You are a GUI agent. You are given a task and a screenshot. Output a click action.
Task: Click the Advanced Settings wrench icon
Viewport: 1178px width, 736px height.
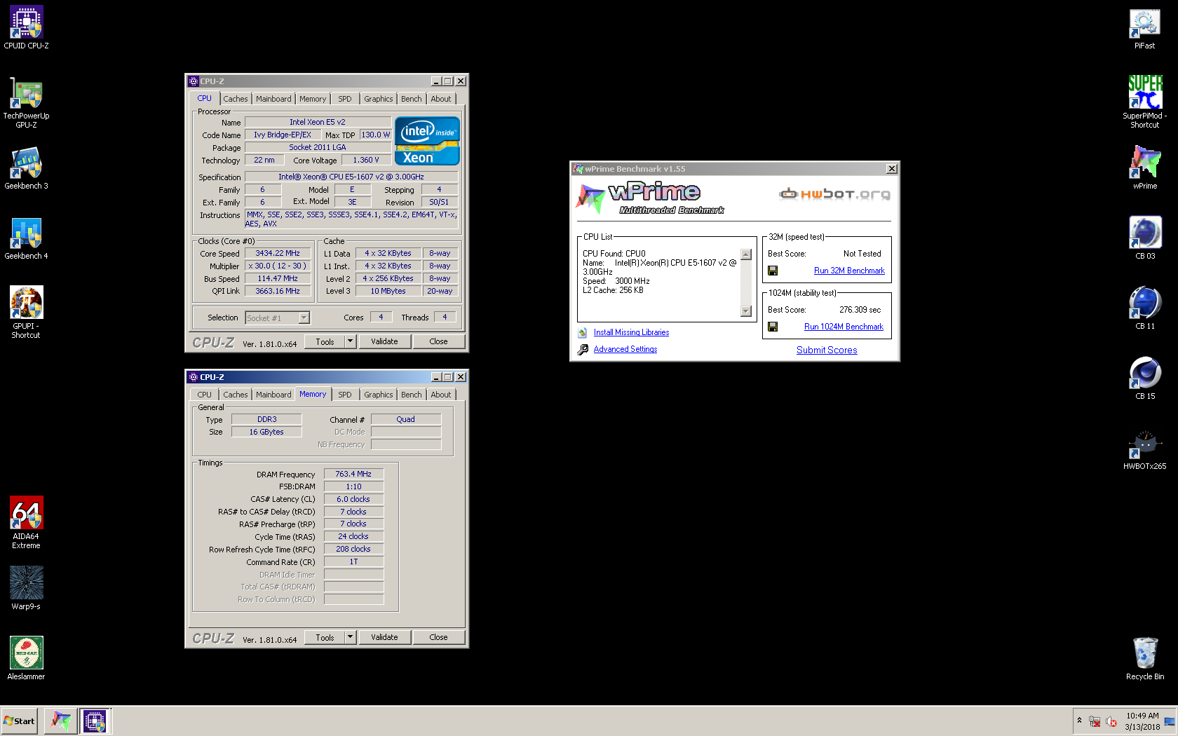(x=583, y=349)
